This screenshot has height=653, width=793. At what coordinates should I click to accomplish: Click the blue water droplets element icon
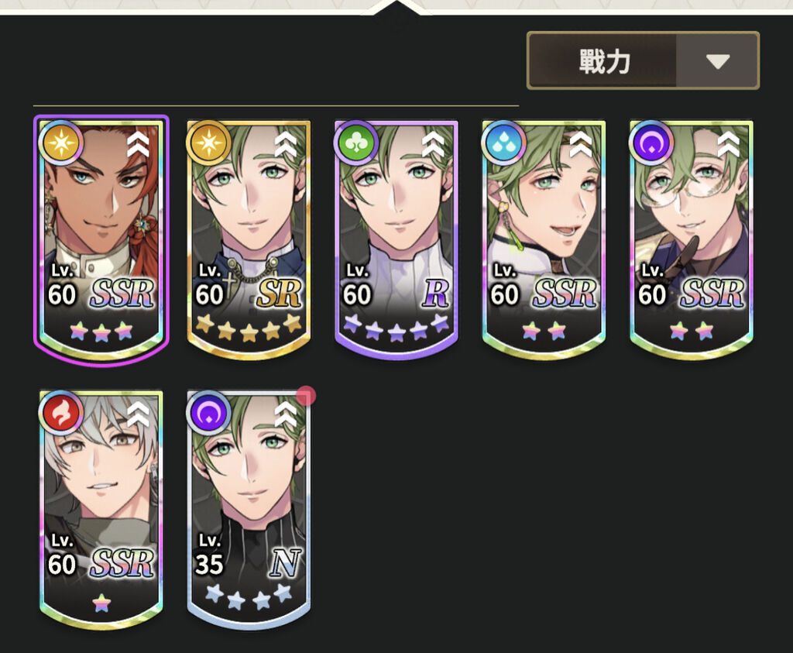(x=503, y=143)
